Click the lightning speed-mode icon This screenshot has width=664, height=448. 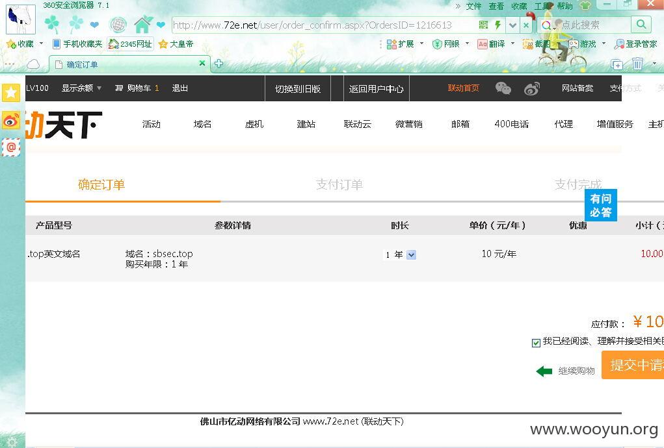(498, 25)
